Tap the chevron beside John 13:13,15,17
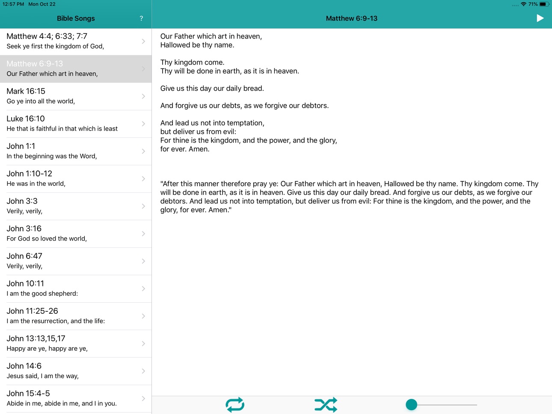552x414 pixels. click(143, 343)
